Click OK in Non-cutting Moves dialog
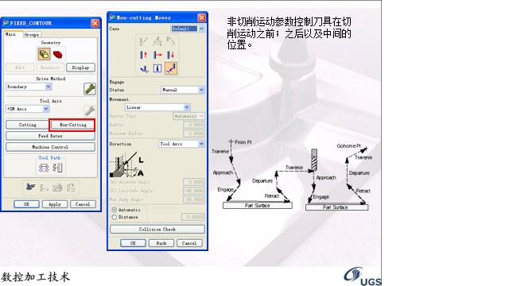This screenshot has height=286, width=509. pos(133,243)
